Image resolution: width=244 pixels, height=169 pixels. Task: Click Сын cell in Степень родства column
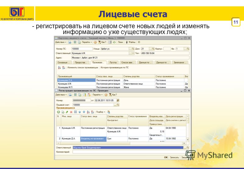point(117,138)
